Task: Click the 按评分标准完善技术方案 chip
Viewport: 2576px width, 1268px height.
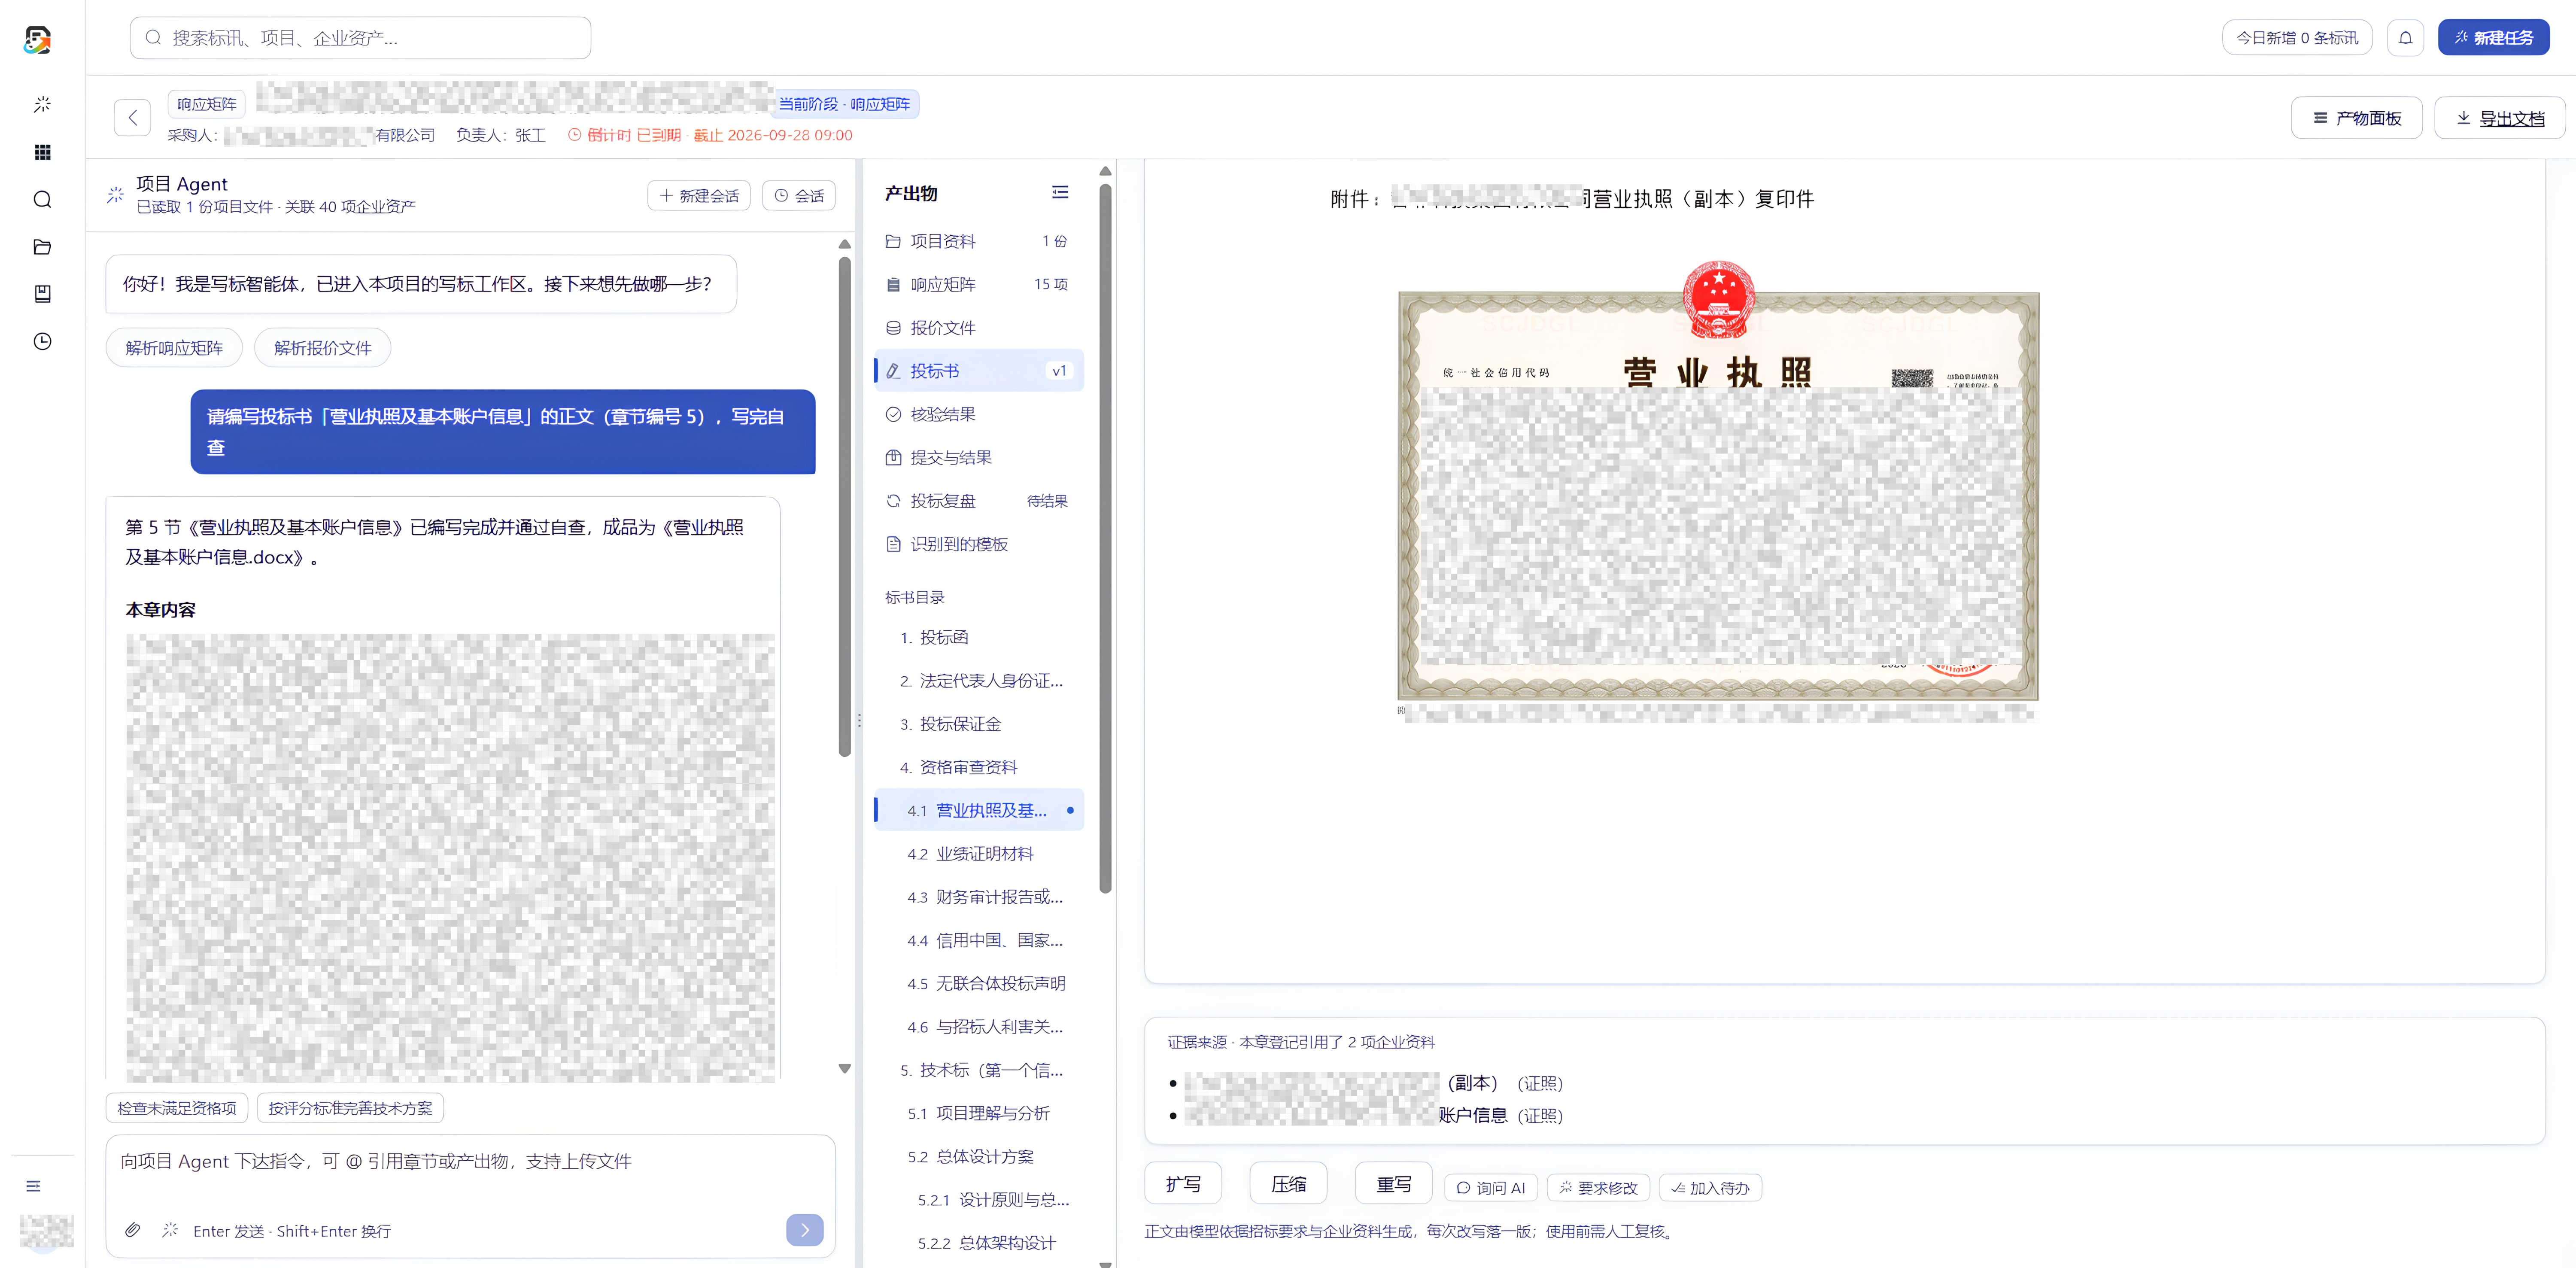Action: pyautogui.click(x=350, y=1108)
